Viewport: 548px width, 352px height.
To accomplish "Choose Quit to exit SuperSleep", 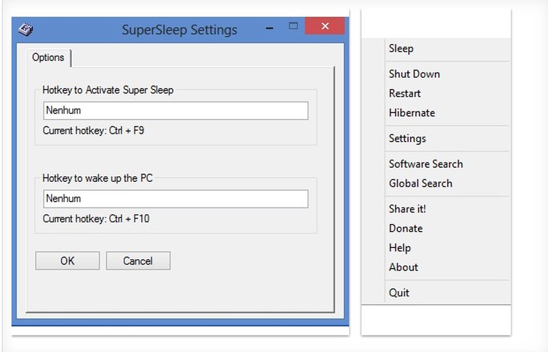I will 399,292.
